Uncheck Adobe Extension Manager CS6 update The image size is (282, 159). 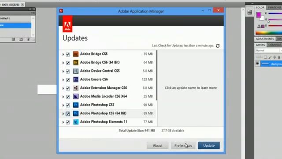point(67,88)
